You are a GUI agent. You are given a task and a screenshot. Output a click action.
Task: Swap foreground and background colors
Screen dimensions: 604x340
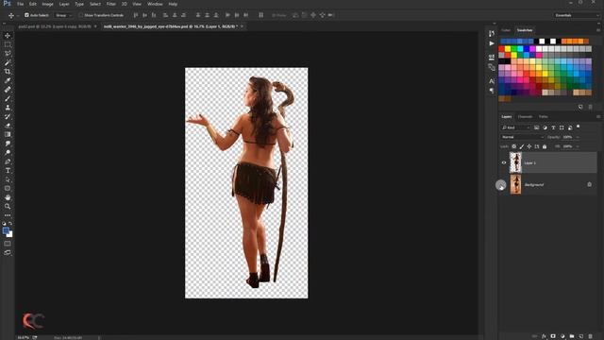pyautogui.click(x=10, y=224)
